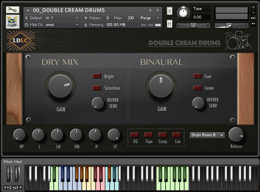This screenshot has height=192, width=260.
Task: Click the Dry Mix Reverb Send knob
Action: pyautogui.click(x=98, y=103)
